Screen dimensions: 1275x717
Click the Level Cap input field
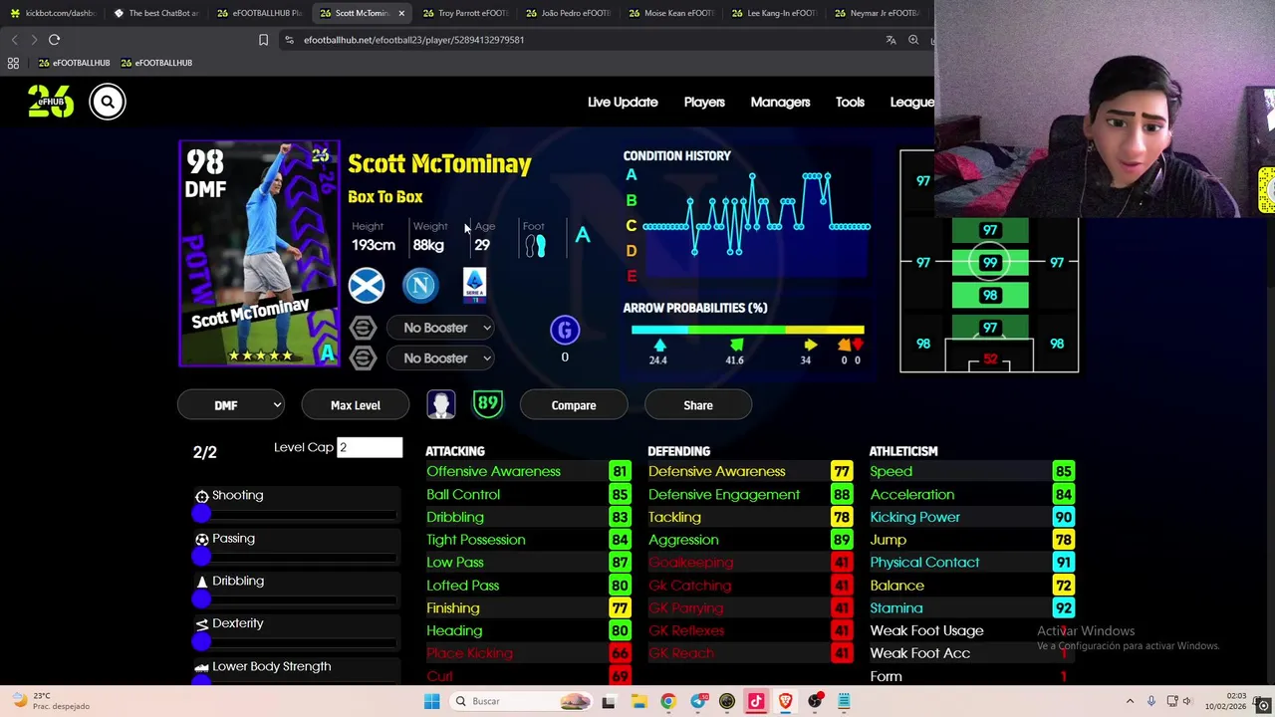[x=370, y=447]
